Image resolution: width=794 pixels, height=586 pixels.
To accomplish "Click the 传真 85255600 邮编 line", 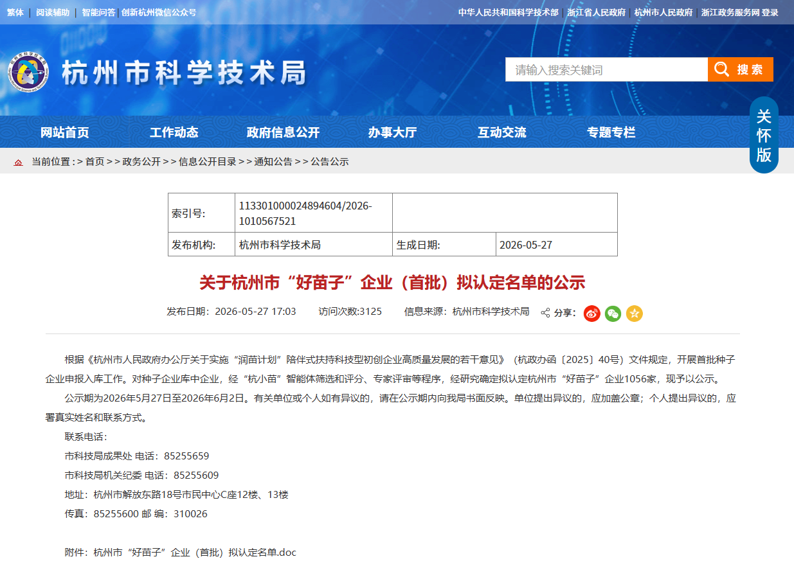I will [136, 514].
